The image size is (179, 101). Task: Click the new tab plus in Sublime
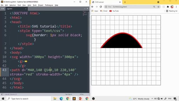[x=85, y=9]
